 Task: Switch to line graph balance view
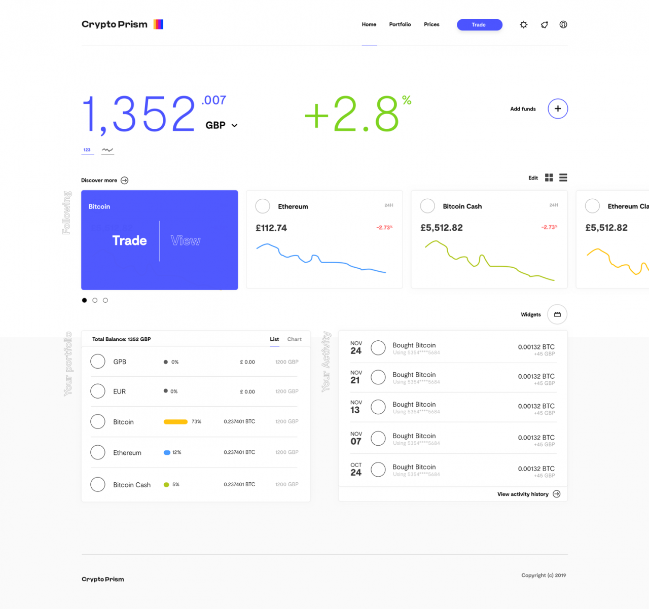point(107,150)
